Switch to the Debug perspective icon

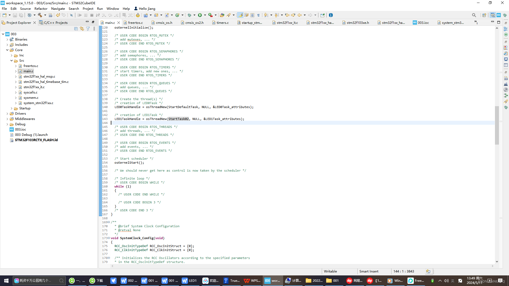(x=505, y=15)
